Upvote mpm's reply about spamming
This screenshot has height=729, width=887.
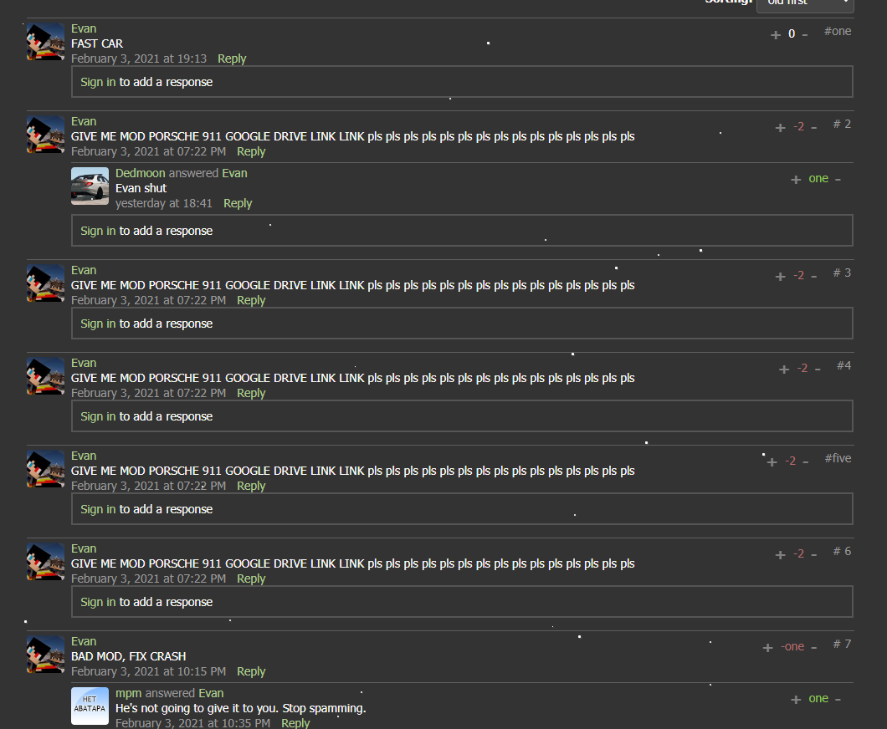pyautogui.click(x=796, y=700)
